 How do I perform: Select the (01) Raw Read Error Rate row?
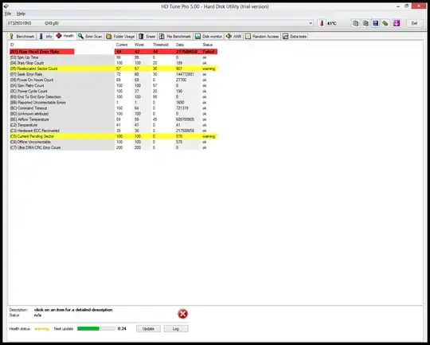[x=114, y=52]
